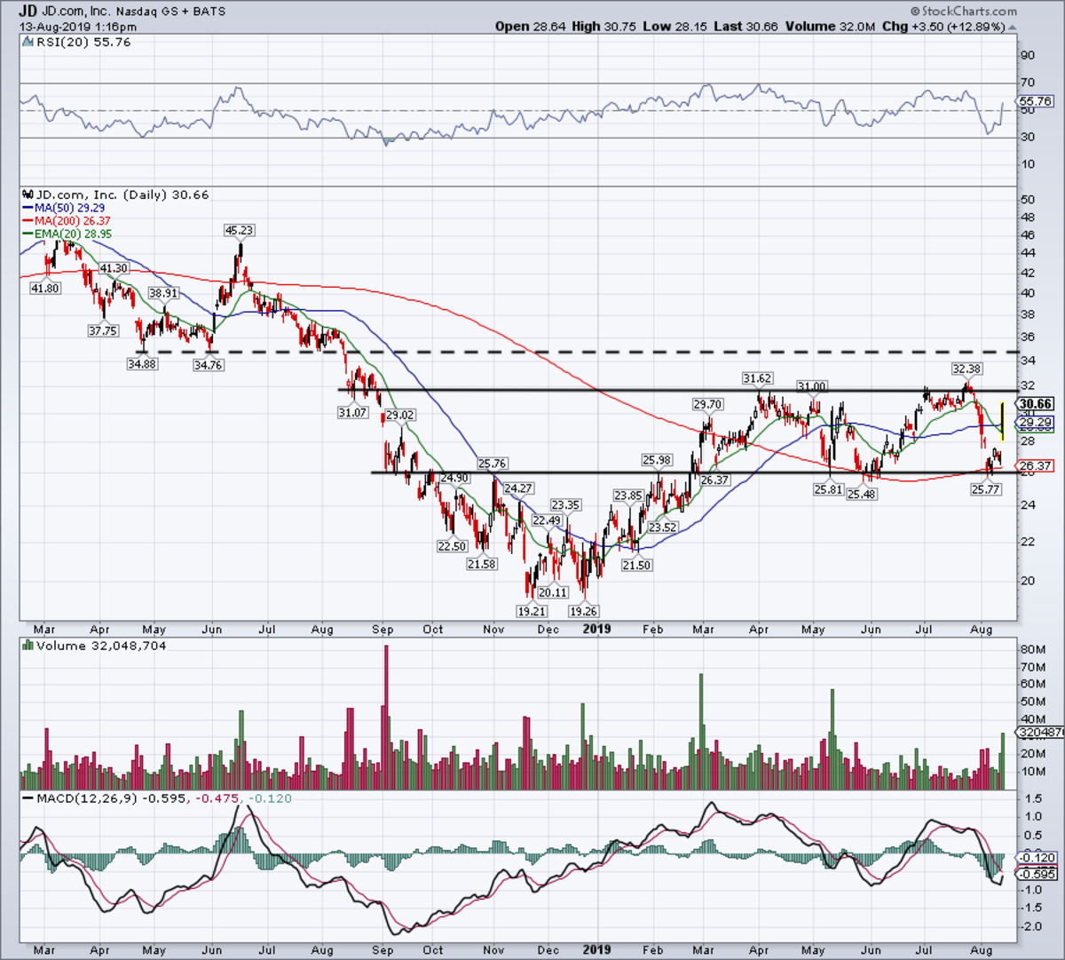
Task: Click the 41.80 price label
Action: pos(44,288)
